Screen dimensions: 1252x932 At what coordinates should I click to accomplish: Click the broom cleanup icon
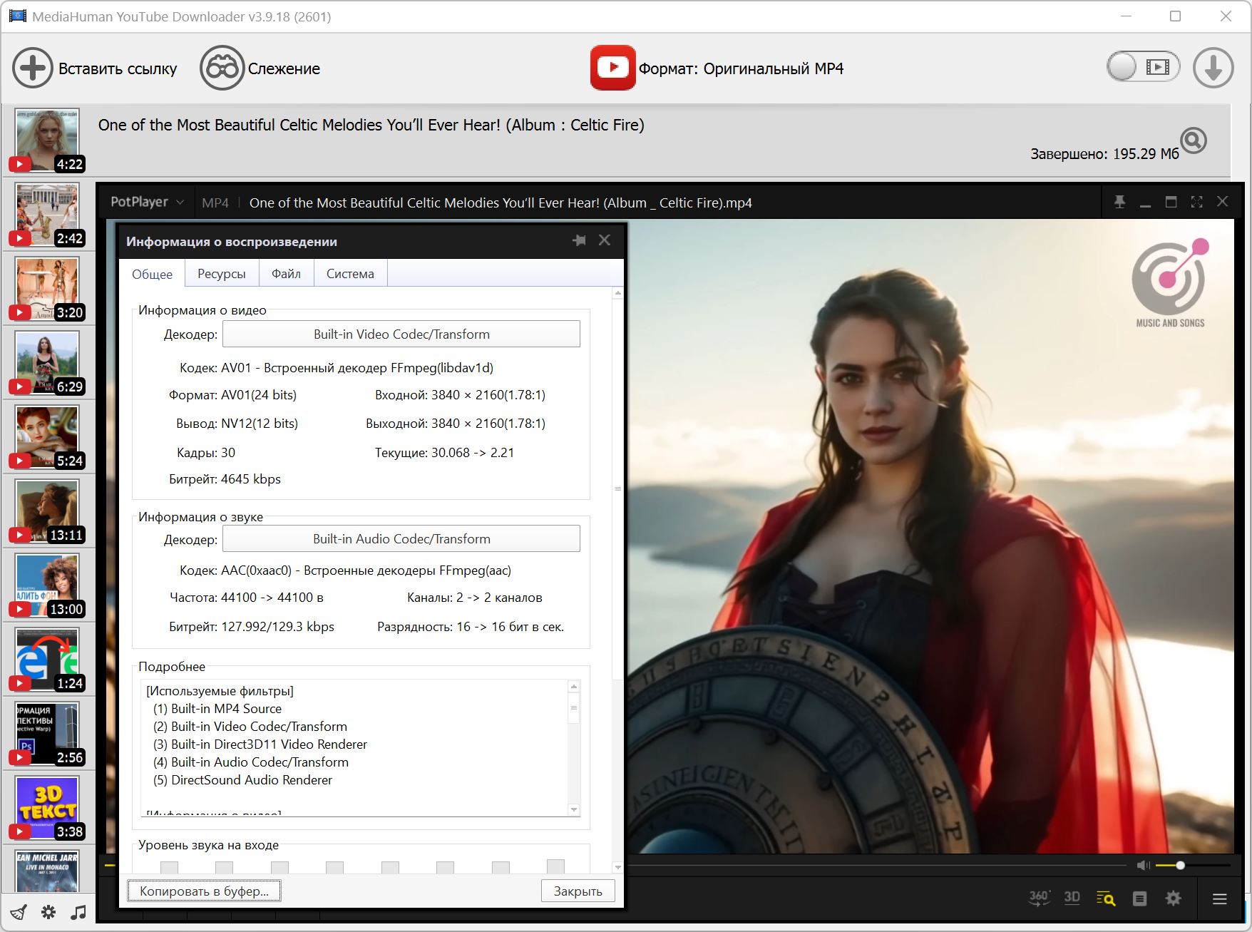click(19, 912)
